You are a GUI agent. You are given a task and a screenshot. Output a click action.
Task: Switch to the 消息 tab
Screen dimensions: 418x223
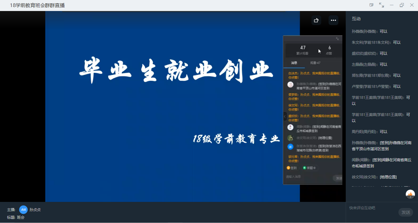[x=294, y=63]
